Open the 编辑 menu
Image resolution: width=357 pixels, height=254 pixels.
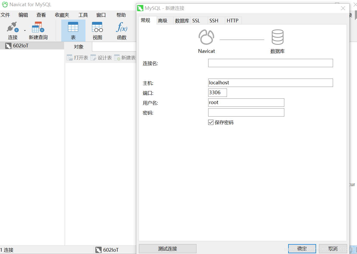pyautogui.click(x=23, y=15)
